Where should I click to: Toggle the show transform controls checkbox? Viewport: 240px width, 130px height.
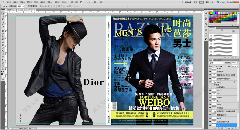point(27,6)
